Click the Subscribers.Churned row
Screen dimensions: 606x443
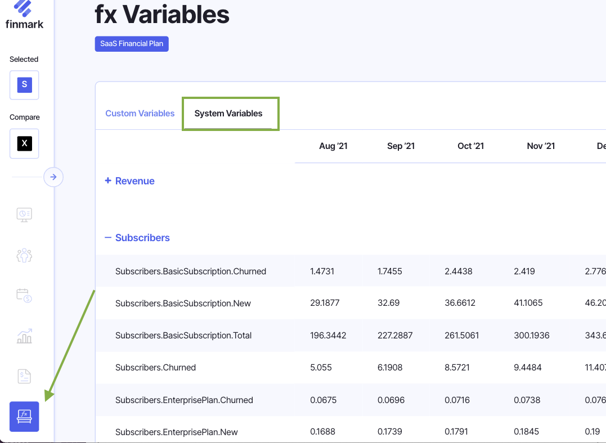155,367
